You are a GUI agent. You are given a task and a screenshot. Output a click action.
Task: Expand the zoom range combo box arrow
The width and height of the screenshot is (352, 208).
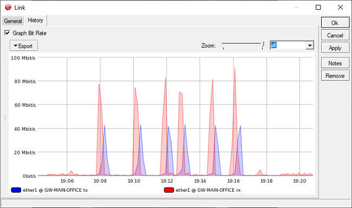(310, 45)
